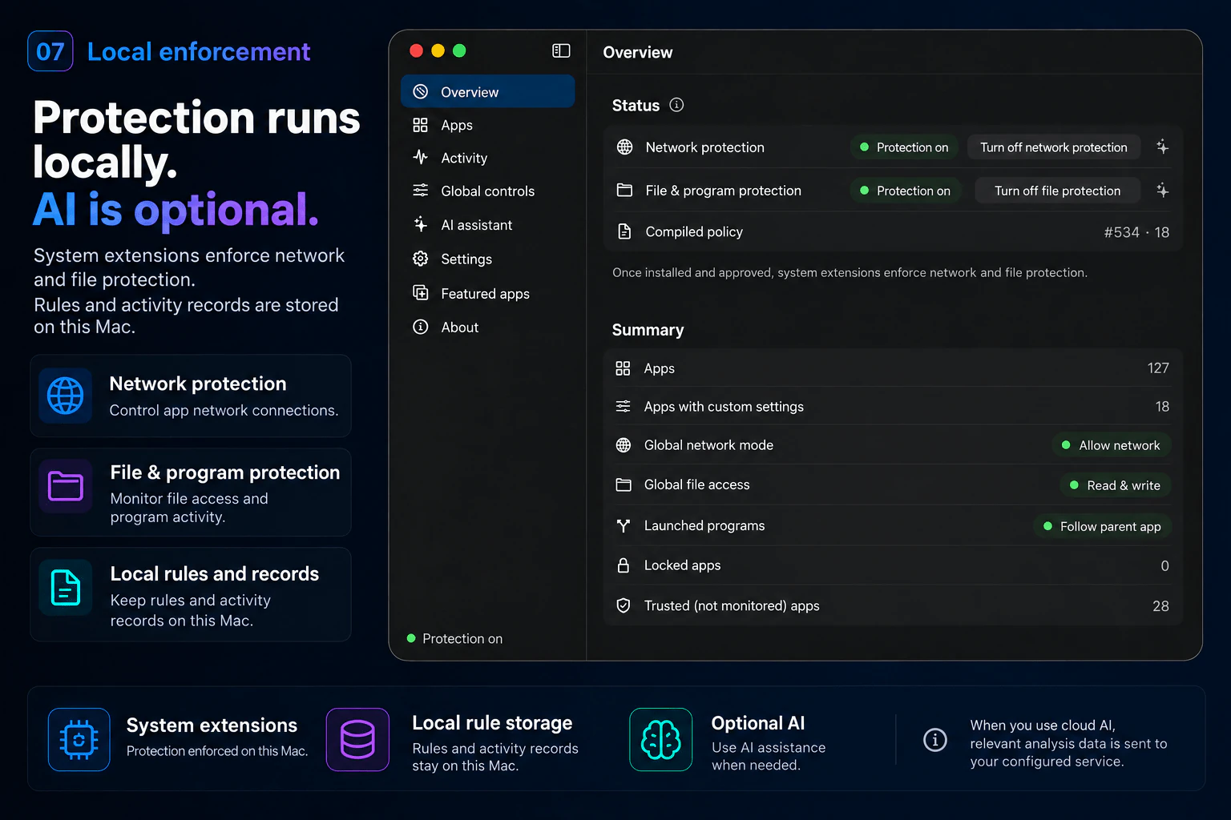
Task: Click the Optional AI brain icon
Action: (x=660, y=739)
